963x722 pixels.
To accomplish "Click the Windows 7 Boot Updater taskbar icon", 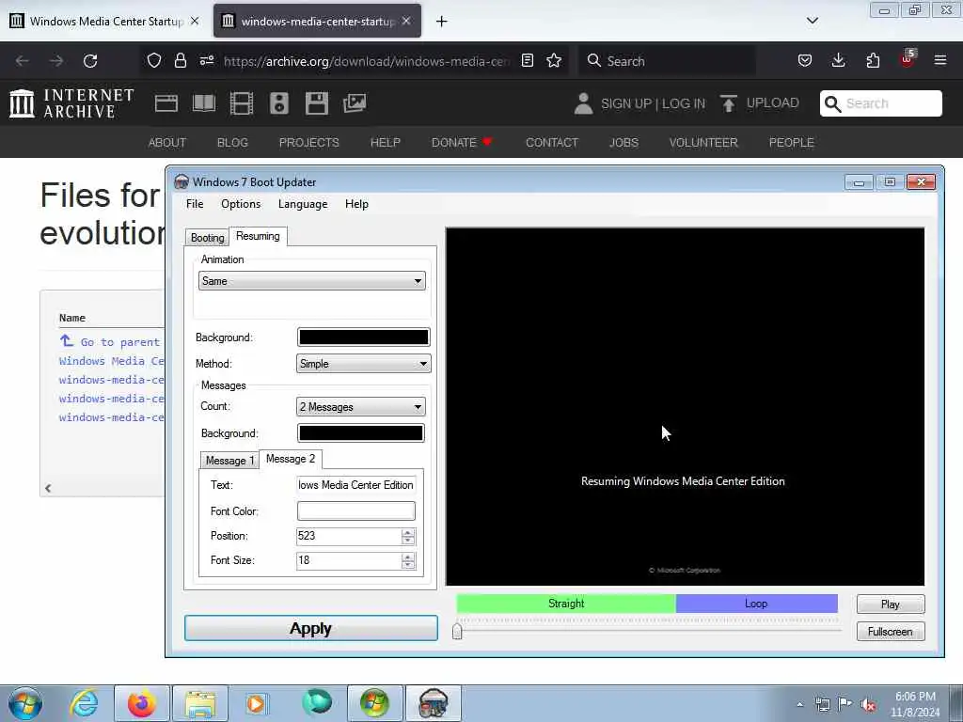I will 433,703.
